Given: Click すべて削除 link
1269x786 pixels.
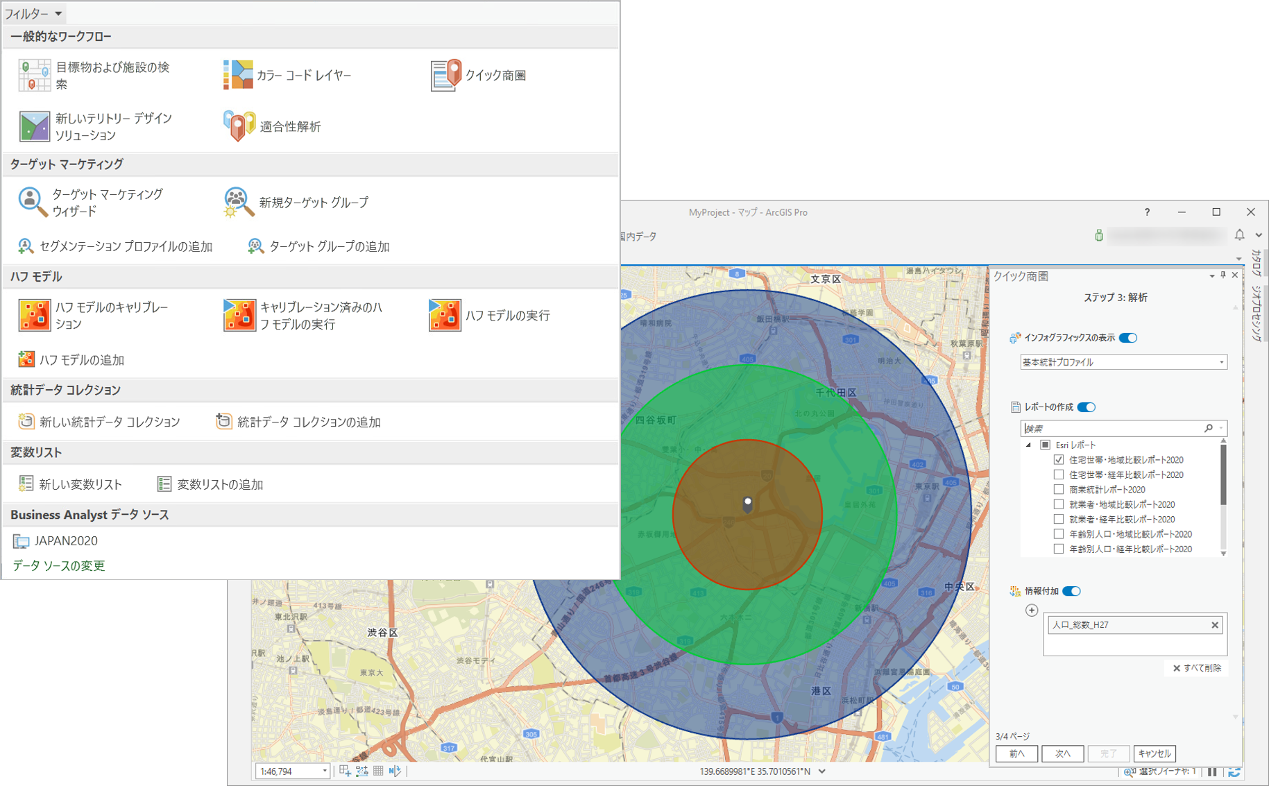Looking at the screenshot, I should 1197,668.
